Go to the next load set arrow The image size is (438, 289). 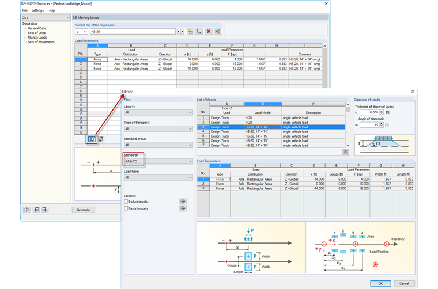click(182, 32)
